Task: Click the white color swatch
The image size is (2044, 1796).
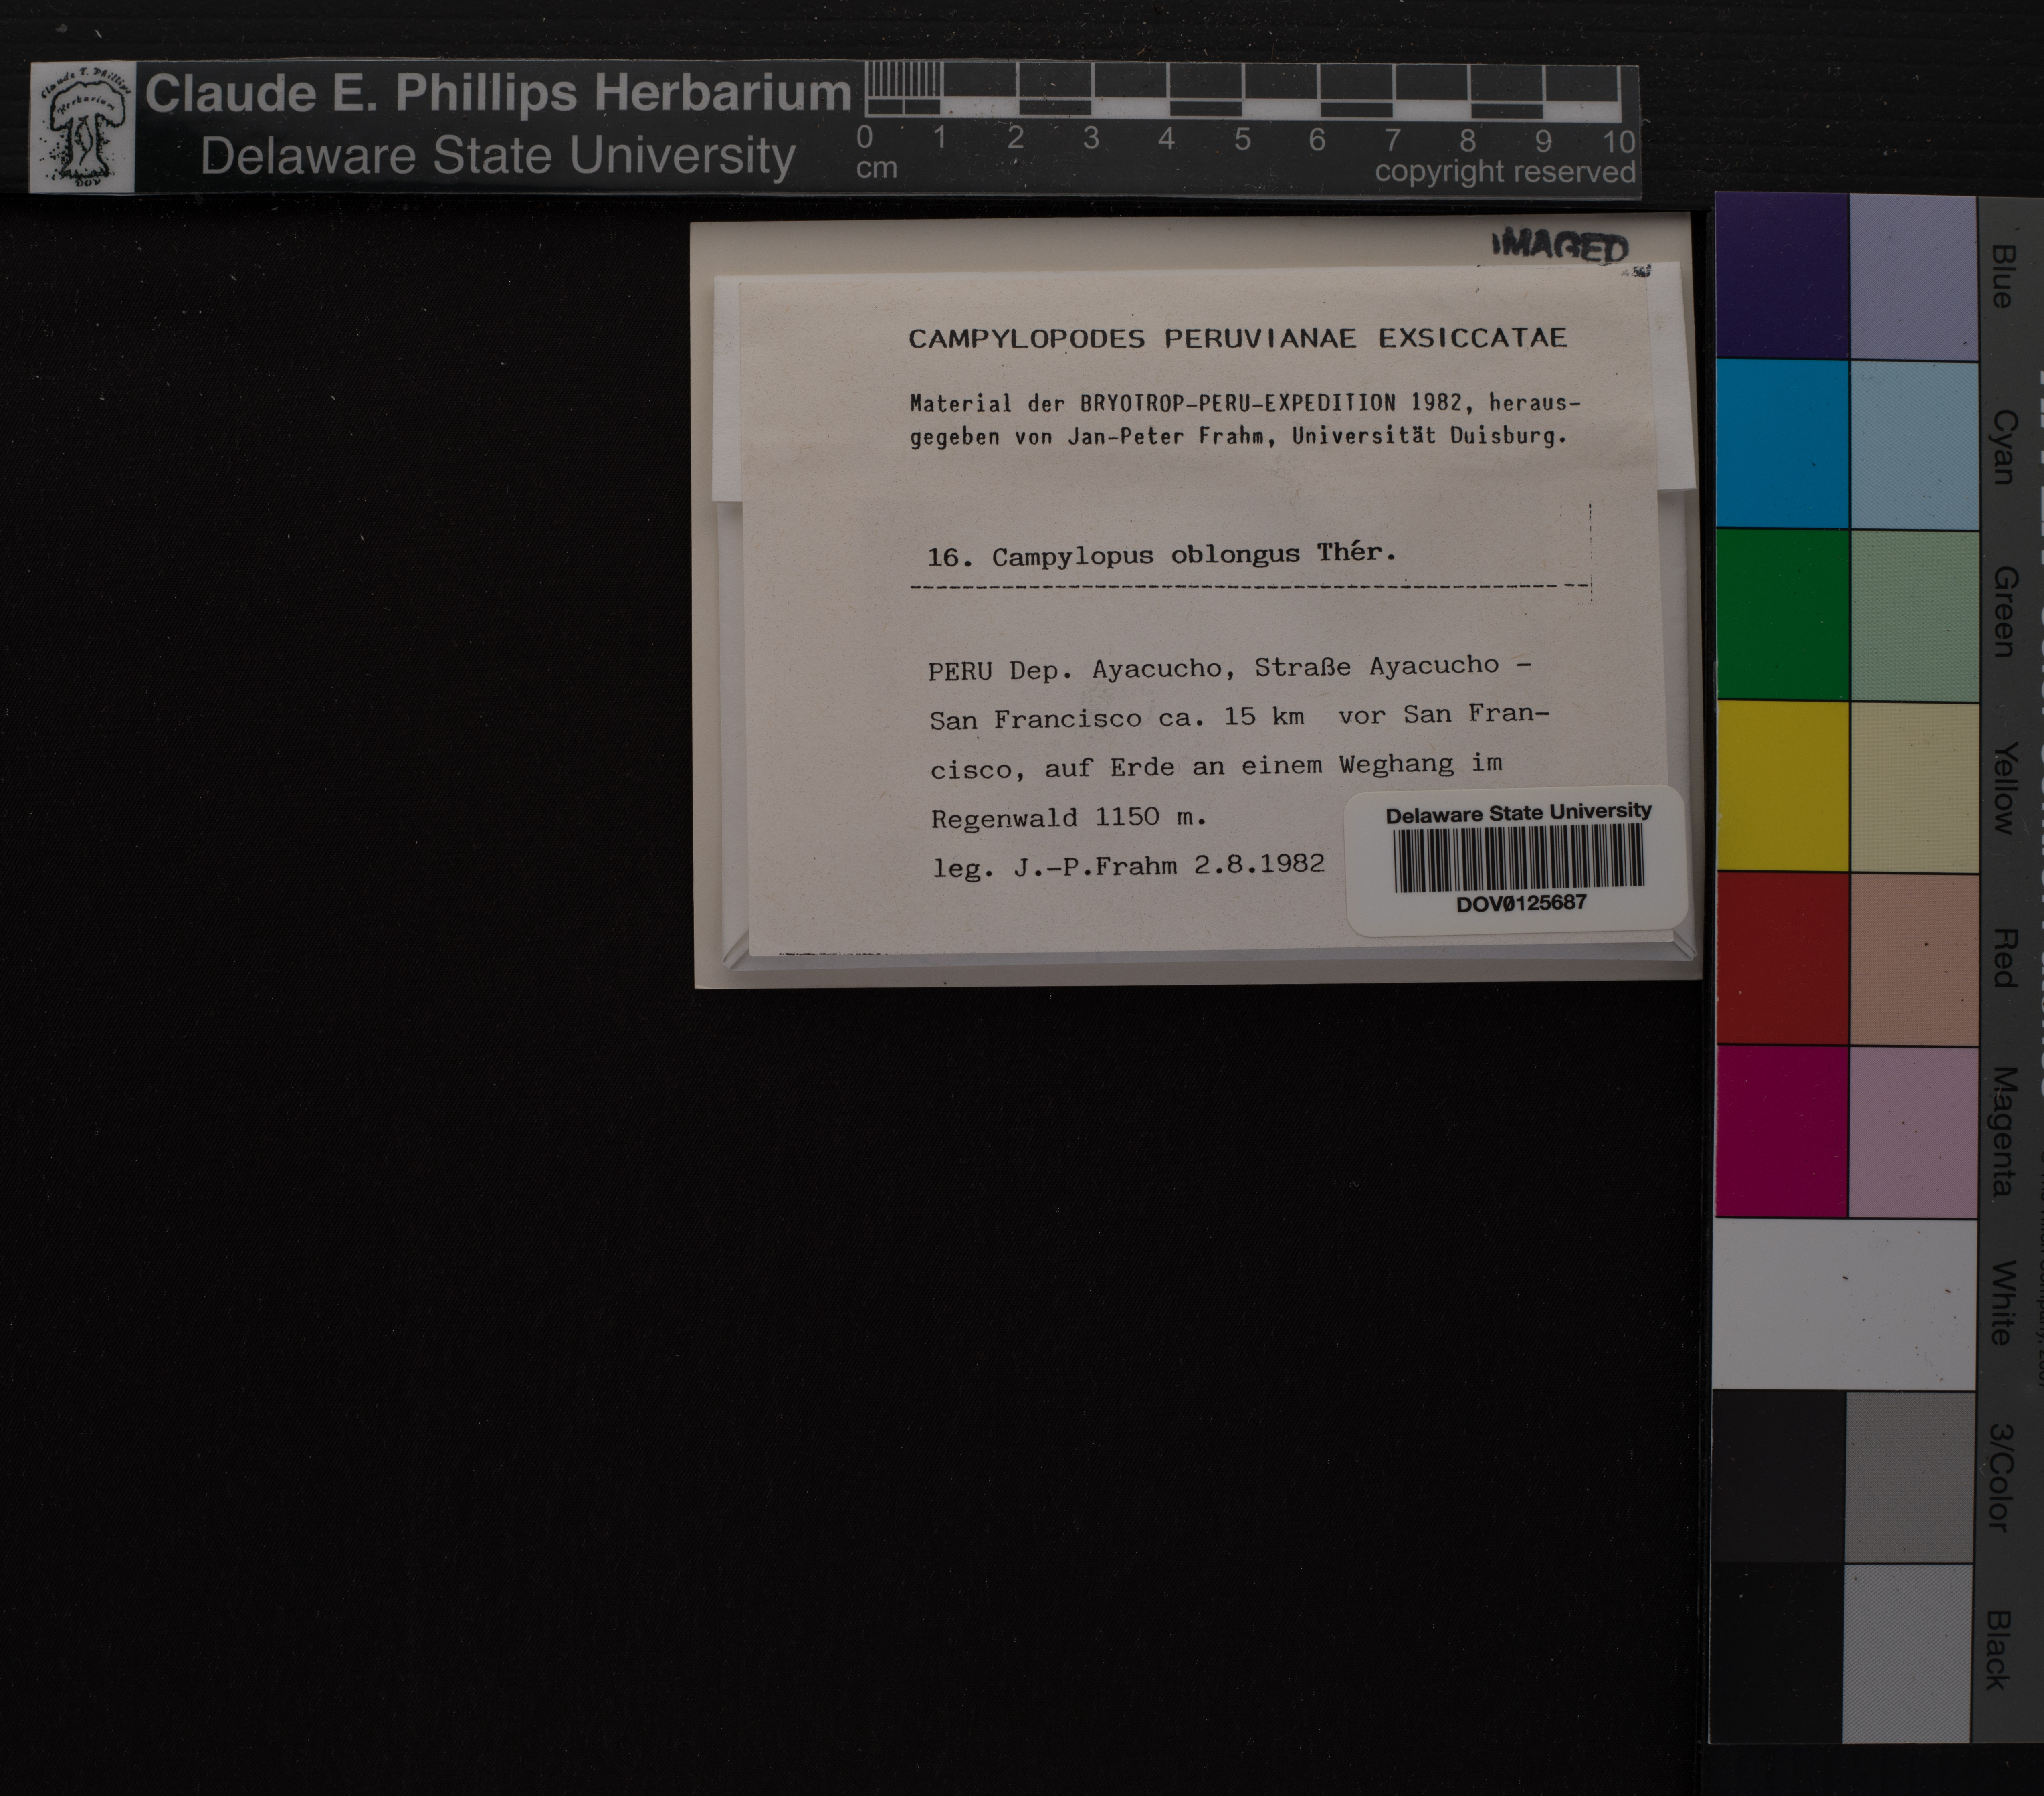Action: point(1843,1303)
